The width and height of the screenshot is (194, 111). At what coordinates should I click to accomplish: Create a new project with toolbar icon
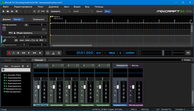(x=3, y=11)
